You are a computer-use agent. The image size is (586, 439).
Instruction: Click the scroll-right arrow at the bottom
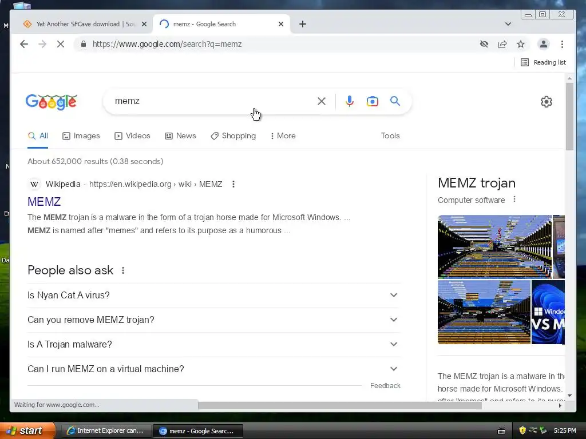pos(560,405)
